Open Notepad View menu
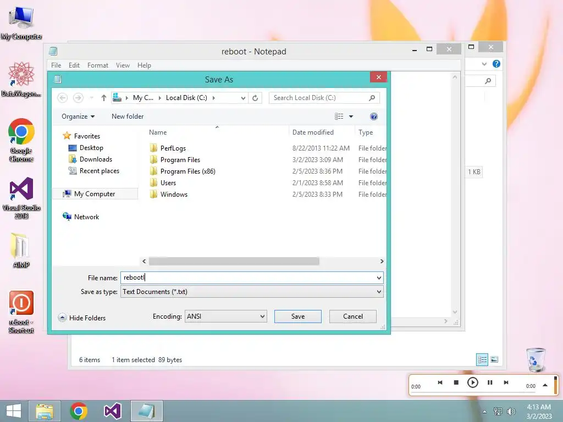Screen dimensions: 563x422 point(123,65)
